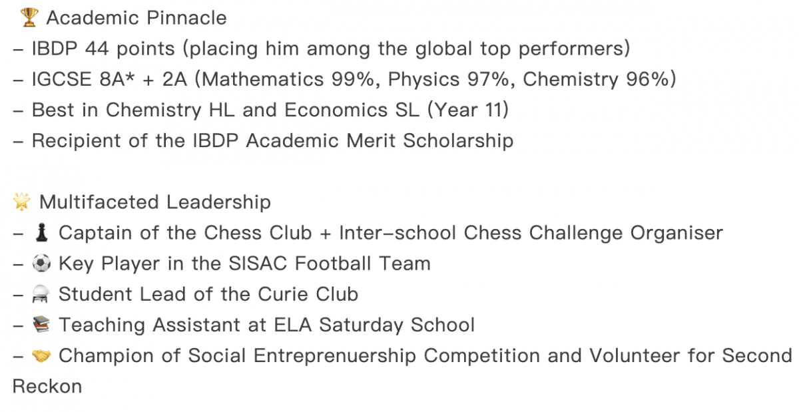799x412 pixels.
Task: Click the sparkle star emoji before Multifaceted Leadership
Action: 23,202
